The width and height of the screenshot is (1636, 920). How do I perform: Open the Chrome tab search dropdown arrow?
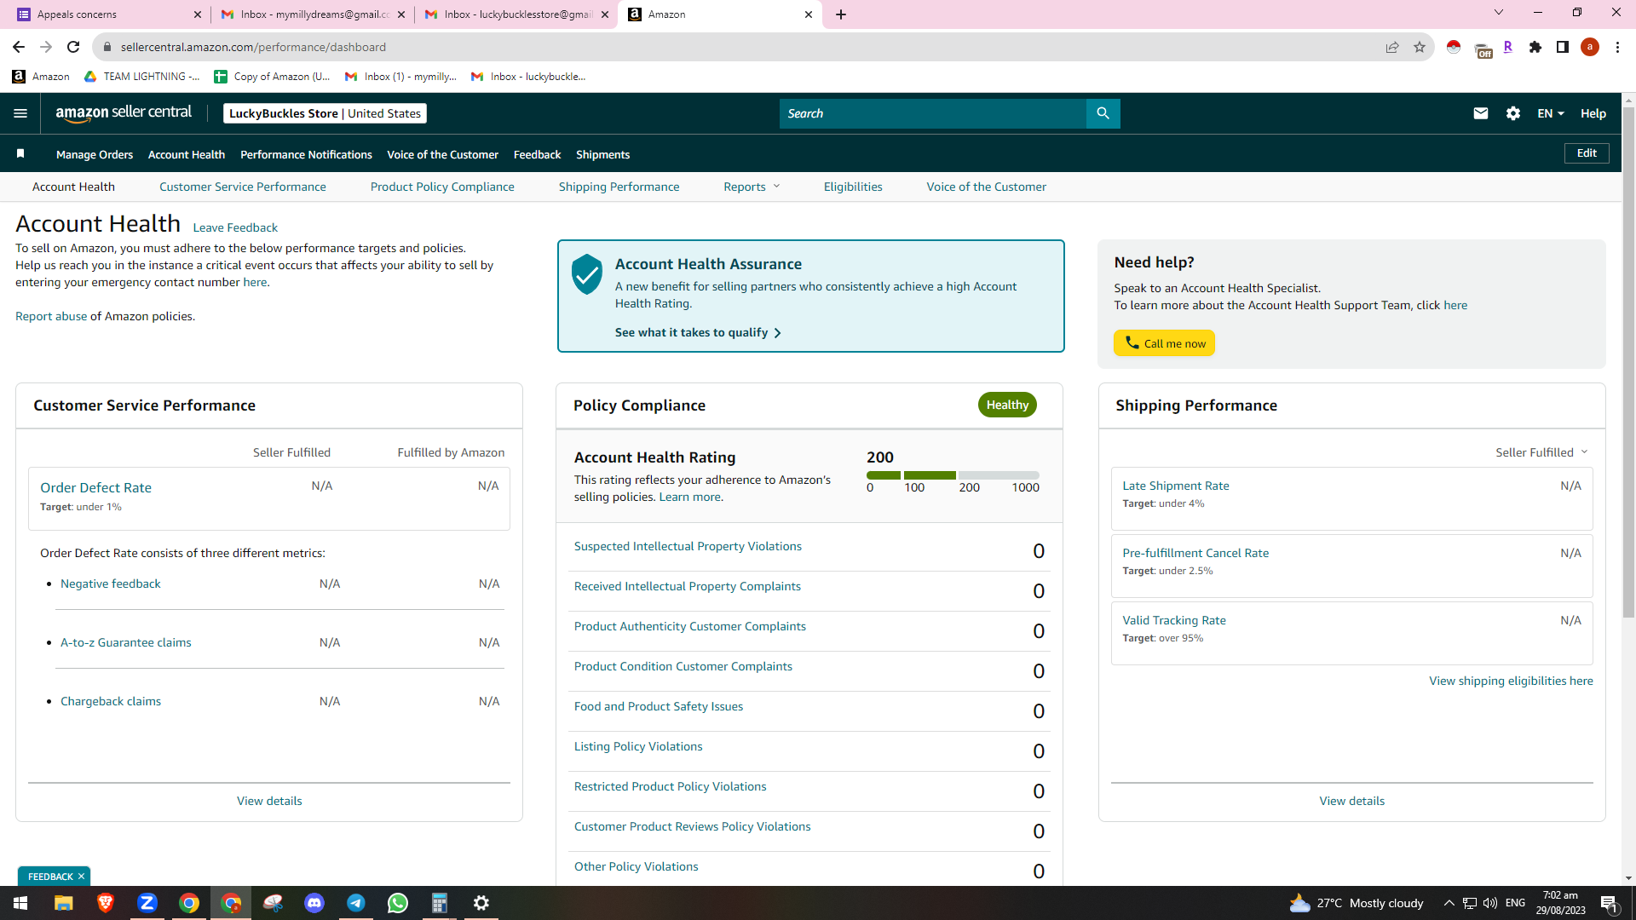[1499, 13]
